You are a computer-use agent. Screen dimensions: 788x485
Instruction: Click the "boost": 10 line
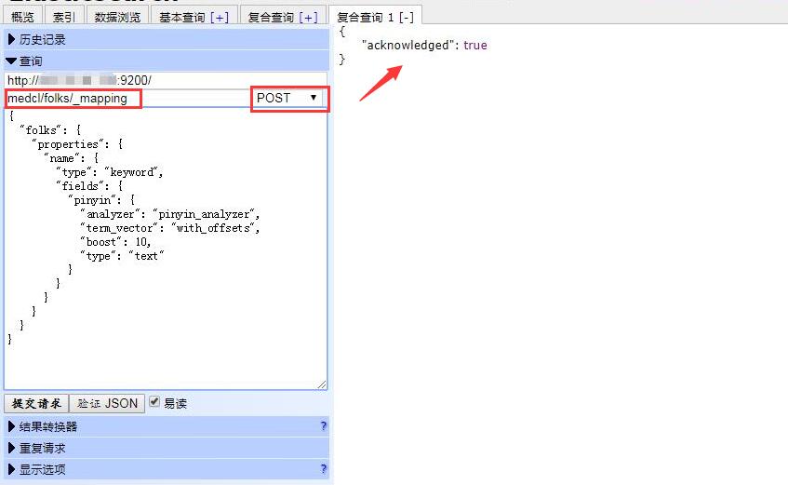pos(115,242)
